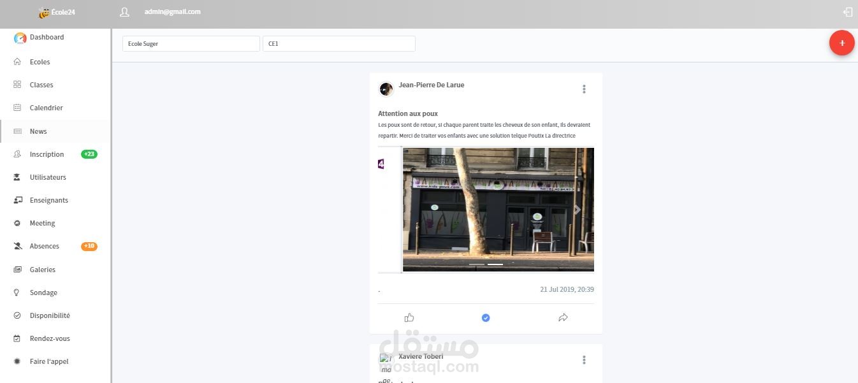Viewport: 858px width, 383px height.
Task: Click the Absences crossed-user icon
Action: pyautogui.click(x=17, y=246)
